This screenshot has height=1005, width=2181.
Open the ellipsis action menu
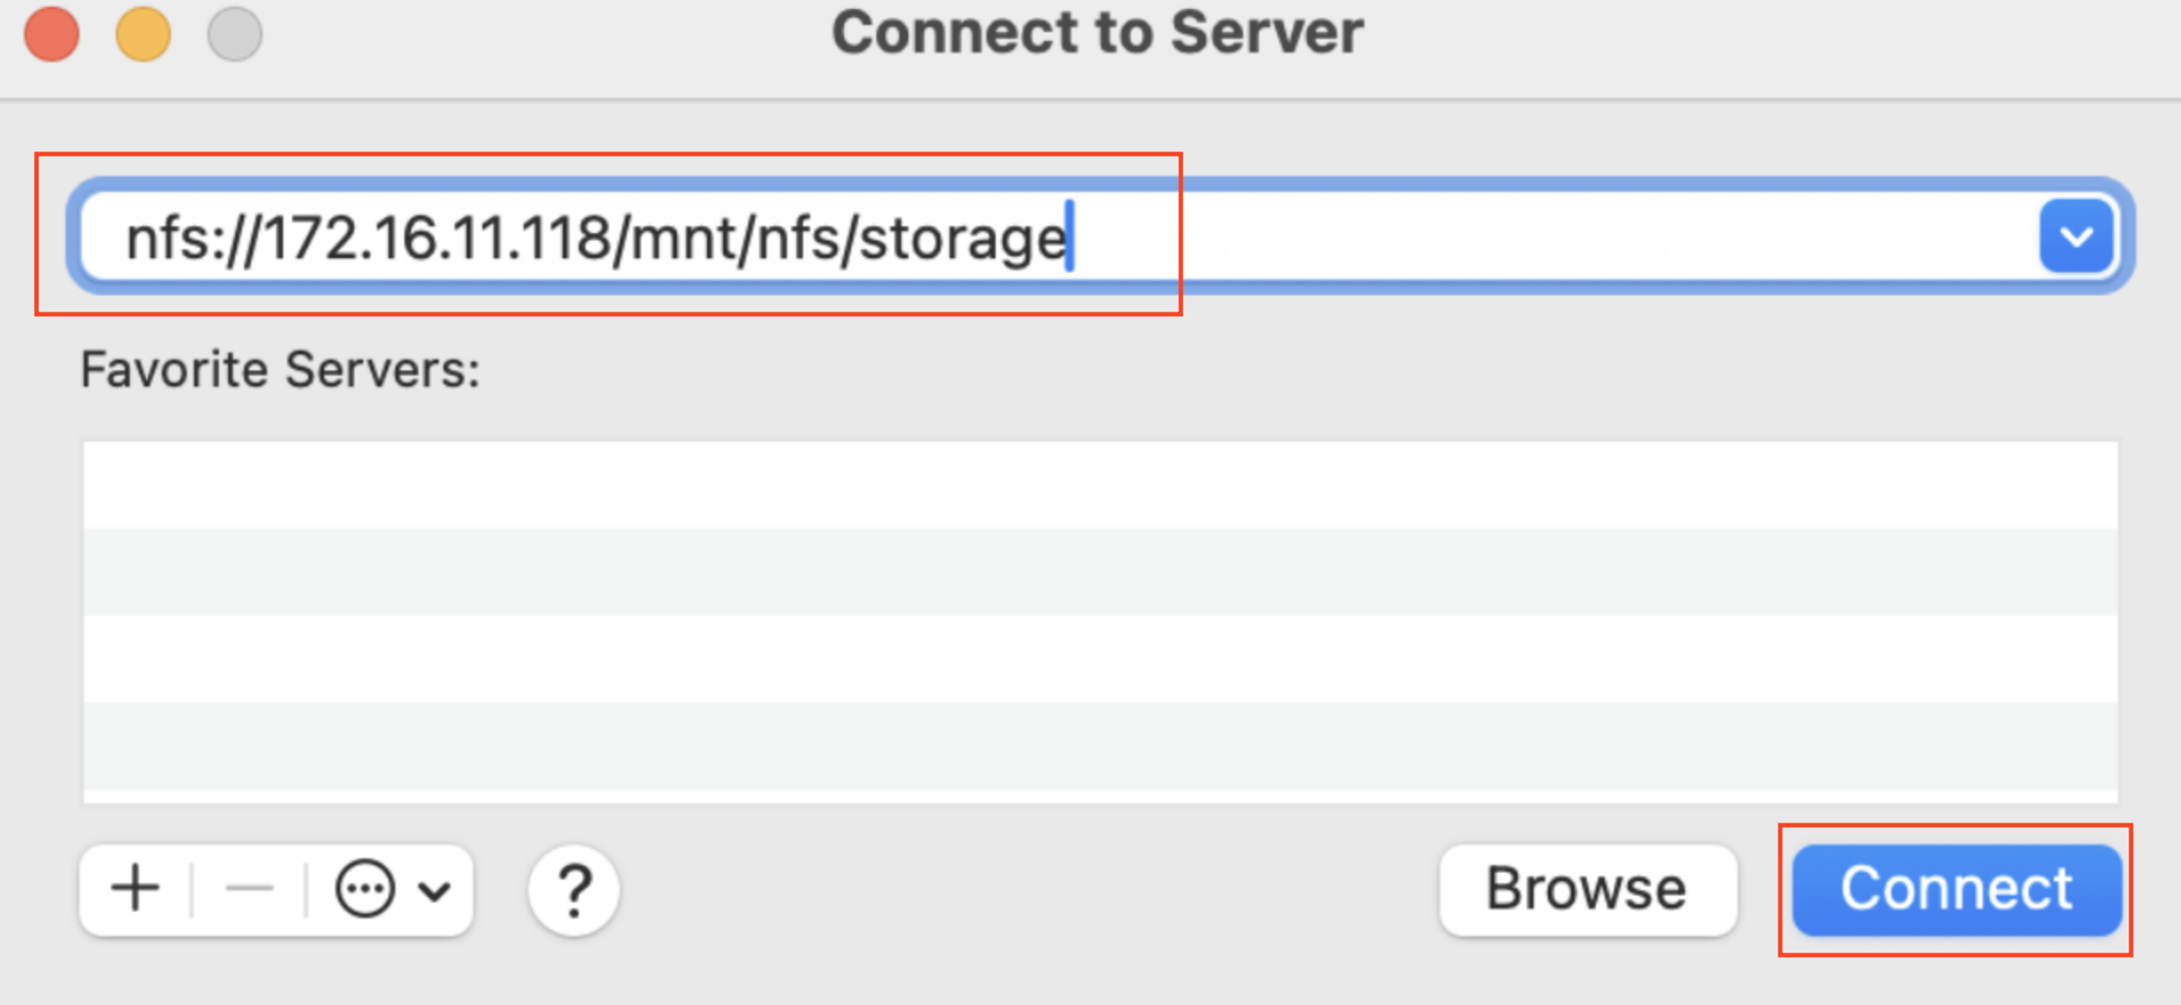(x=365, y=888)
